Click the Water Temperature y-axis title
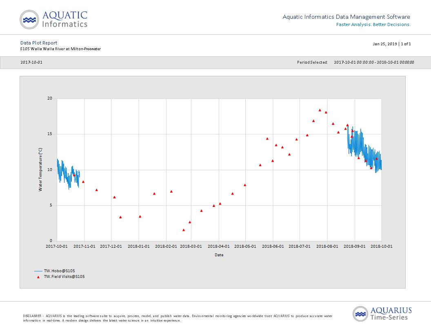431x333 pixels. 40,169
